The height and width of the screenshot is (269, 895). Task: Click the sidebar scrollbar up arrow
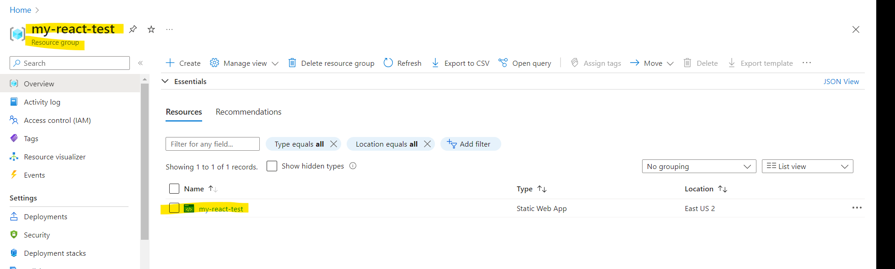[x=145, y=79]
